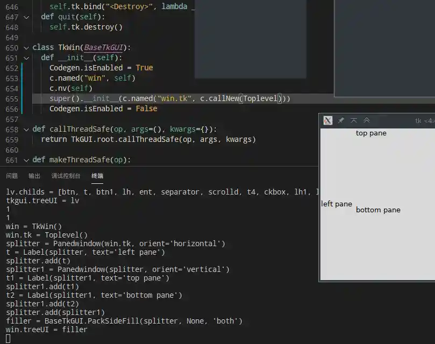This screenshot has width=435, height=344.
Task: Click line number 652 in the gutter
Action: pyautogui.click(x=12, y=68)
